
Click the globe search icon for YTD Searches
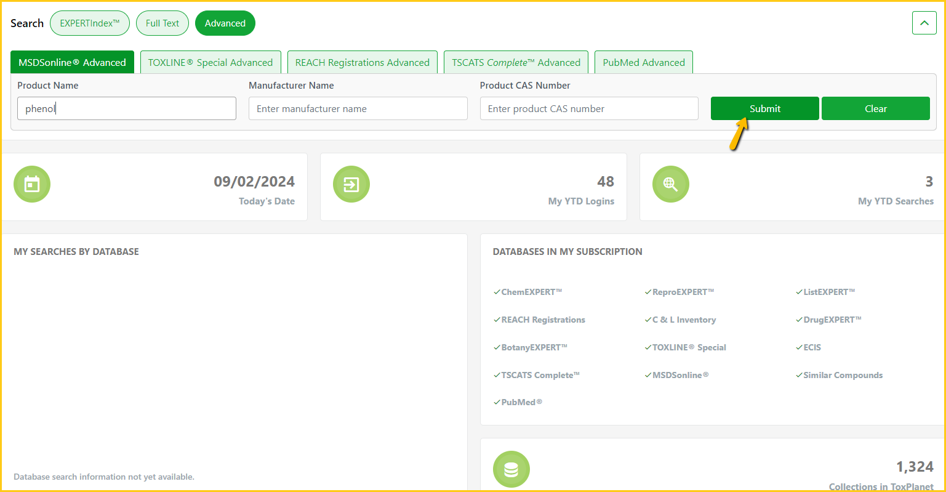point(670,184)
